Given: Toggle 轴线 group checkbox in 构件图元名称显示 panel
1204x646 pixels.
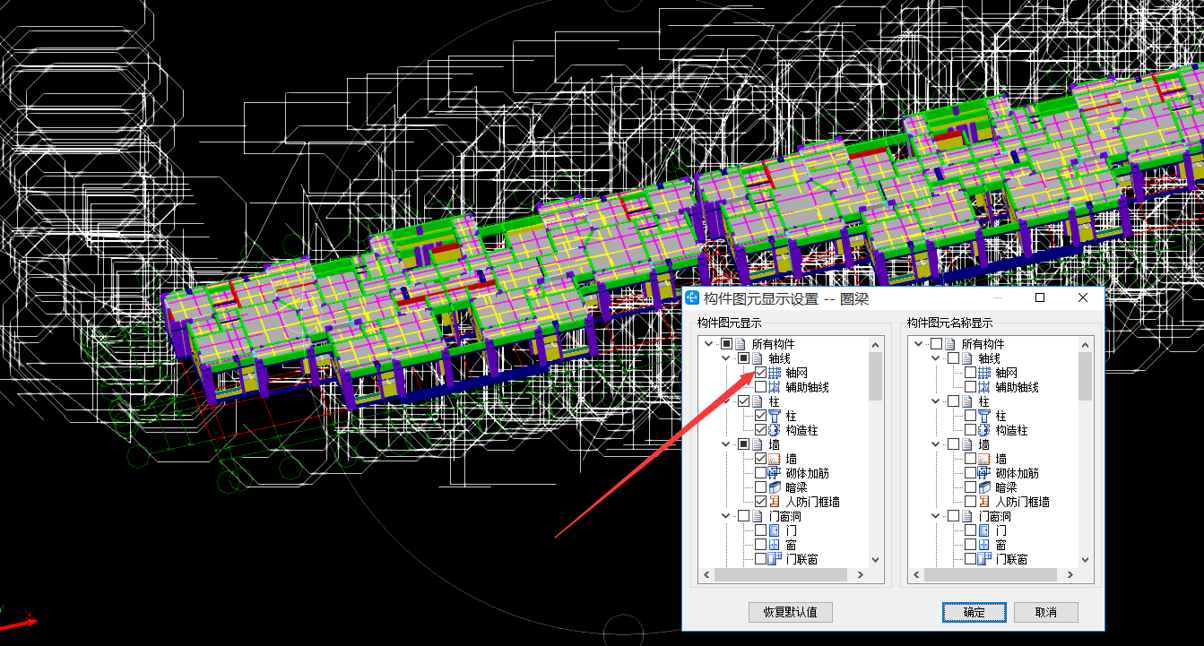Looking at the screenshot, I should pos(953,358).
